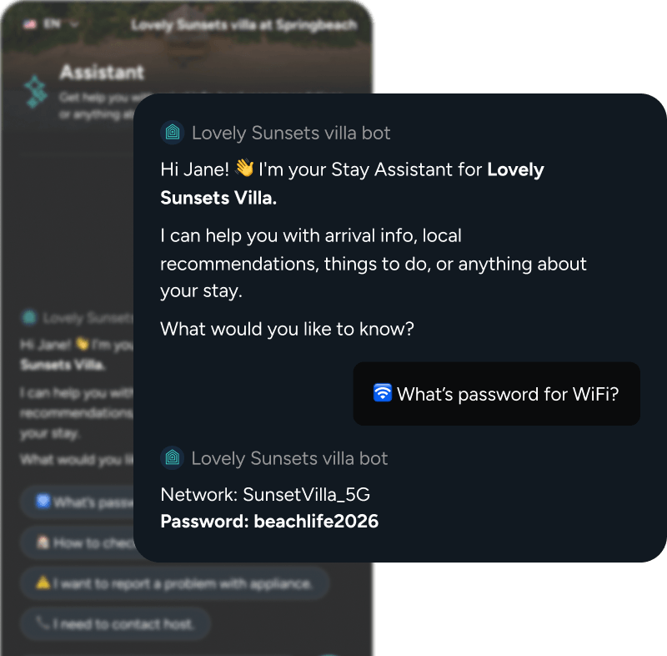Image resolution: width=667 pixels, height=656 pixels.
Task: Click the Network: SunsetVilla_5G text
Action: 265,495
